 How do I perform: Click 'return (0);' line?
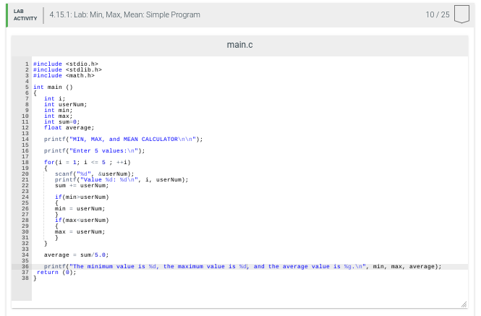coord(56,273)
